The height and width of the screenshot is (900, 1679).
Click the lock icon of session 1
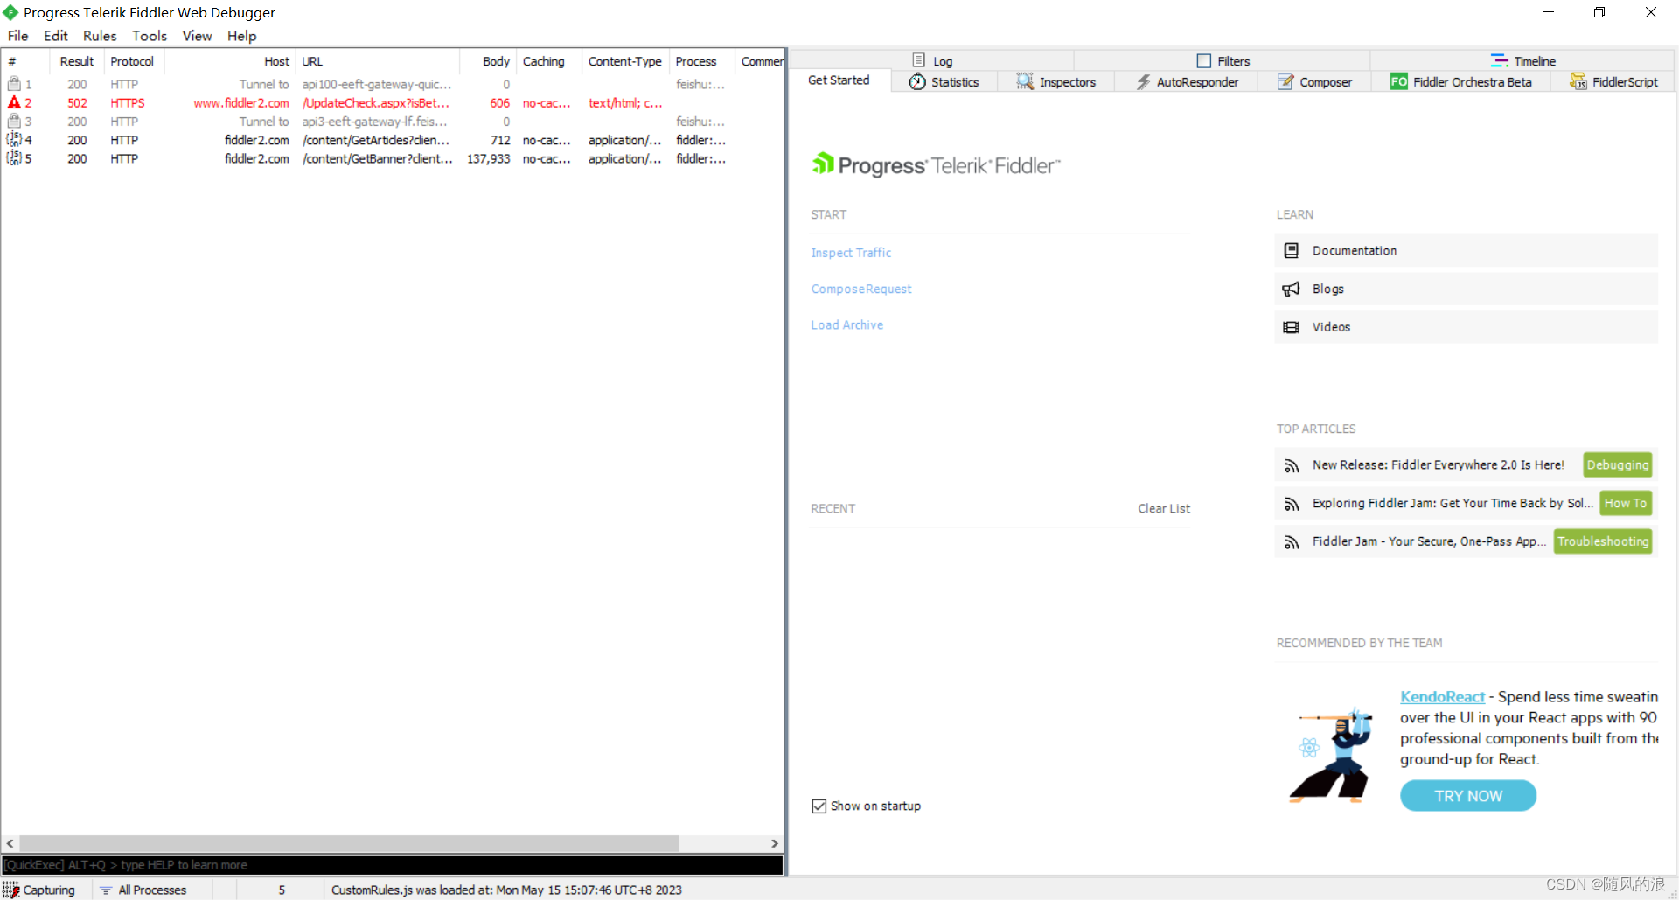pos(14,84)
